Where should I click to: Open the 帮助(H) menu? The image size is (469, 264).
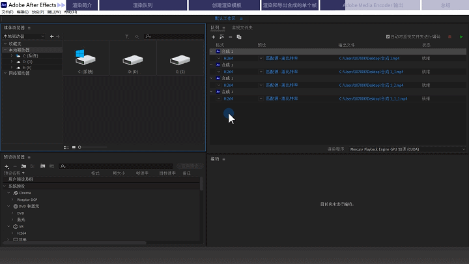(x=70, y=12)
